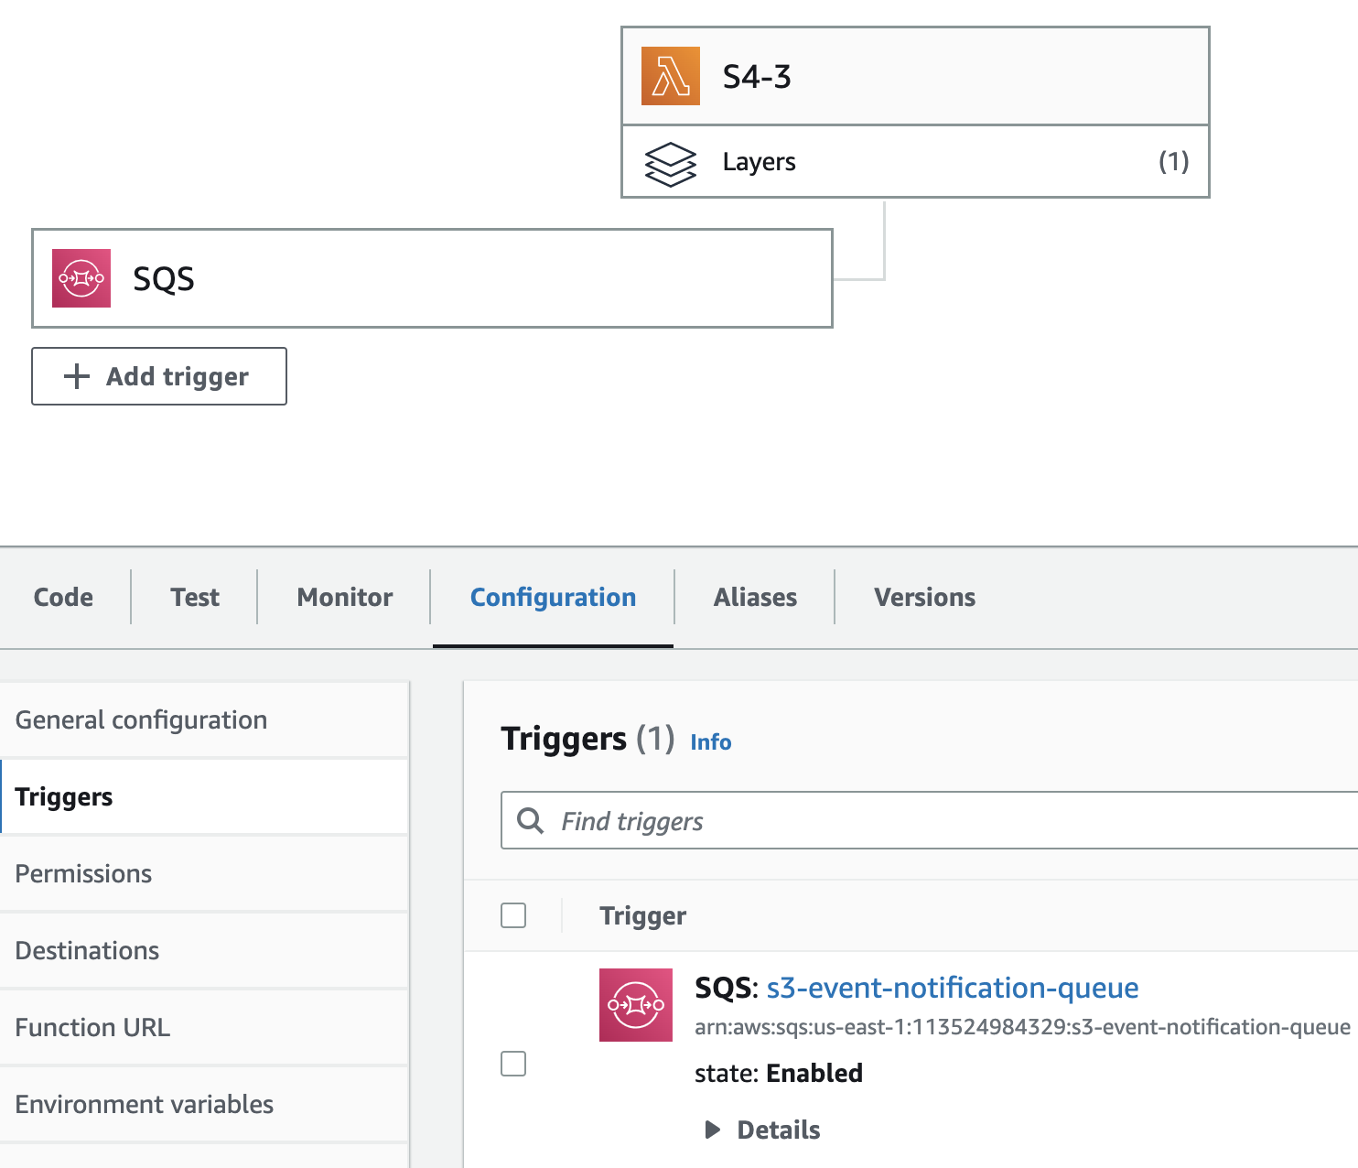Click the Triggers (1) heading
The width and height of the screenshot is (1358, 1168).
coord(587,738)
